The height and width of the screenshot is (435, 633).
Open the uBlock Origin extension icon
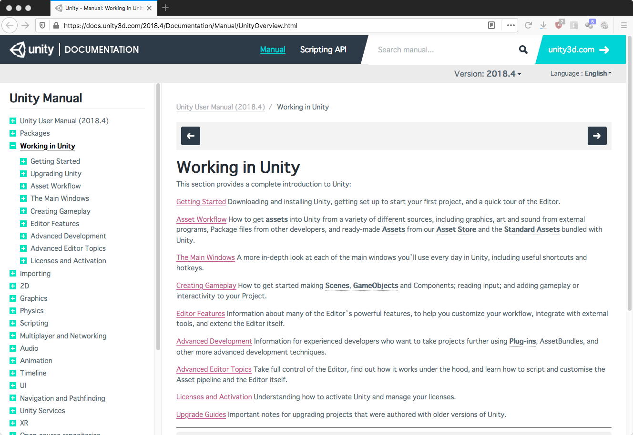(x=560, y=25)
